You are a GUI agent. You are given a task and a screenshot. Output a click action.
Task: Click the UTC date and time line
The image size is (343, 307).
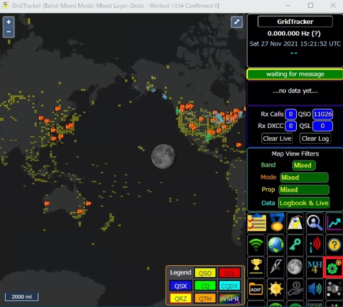(295, 44)
